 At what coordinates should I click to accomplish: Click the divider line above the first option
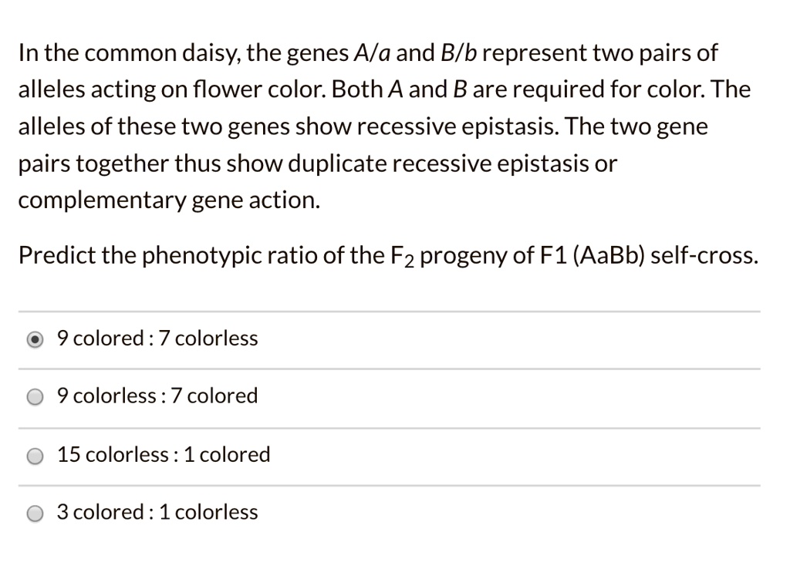[x=395, y=308]
